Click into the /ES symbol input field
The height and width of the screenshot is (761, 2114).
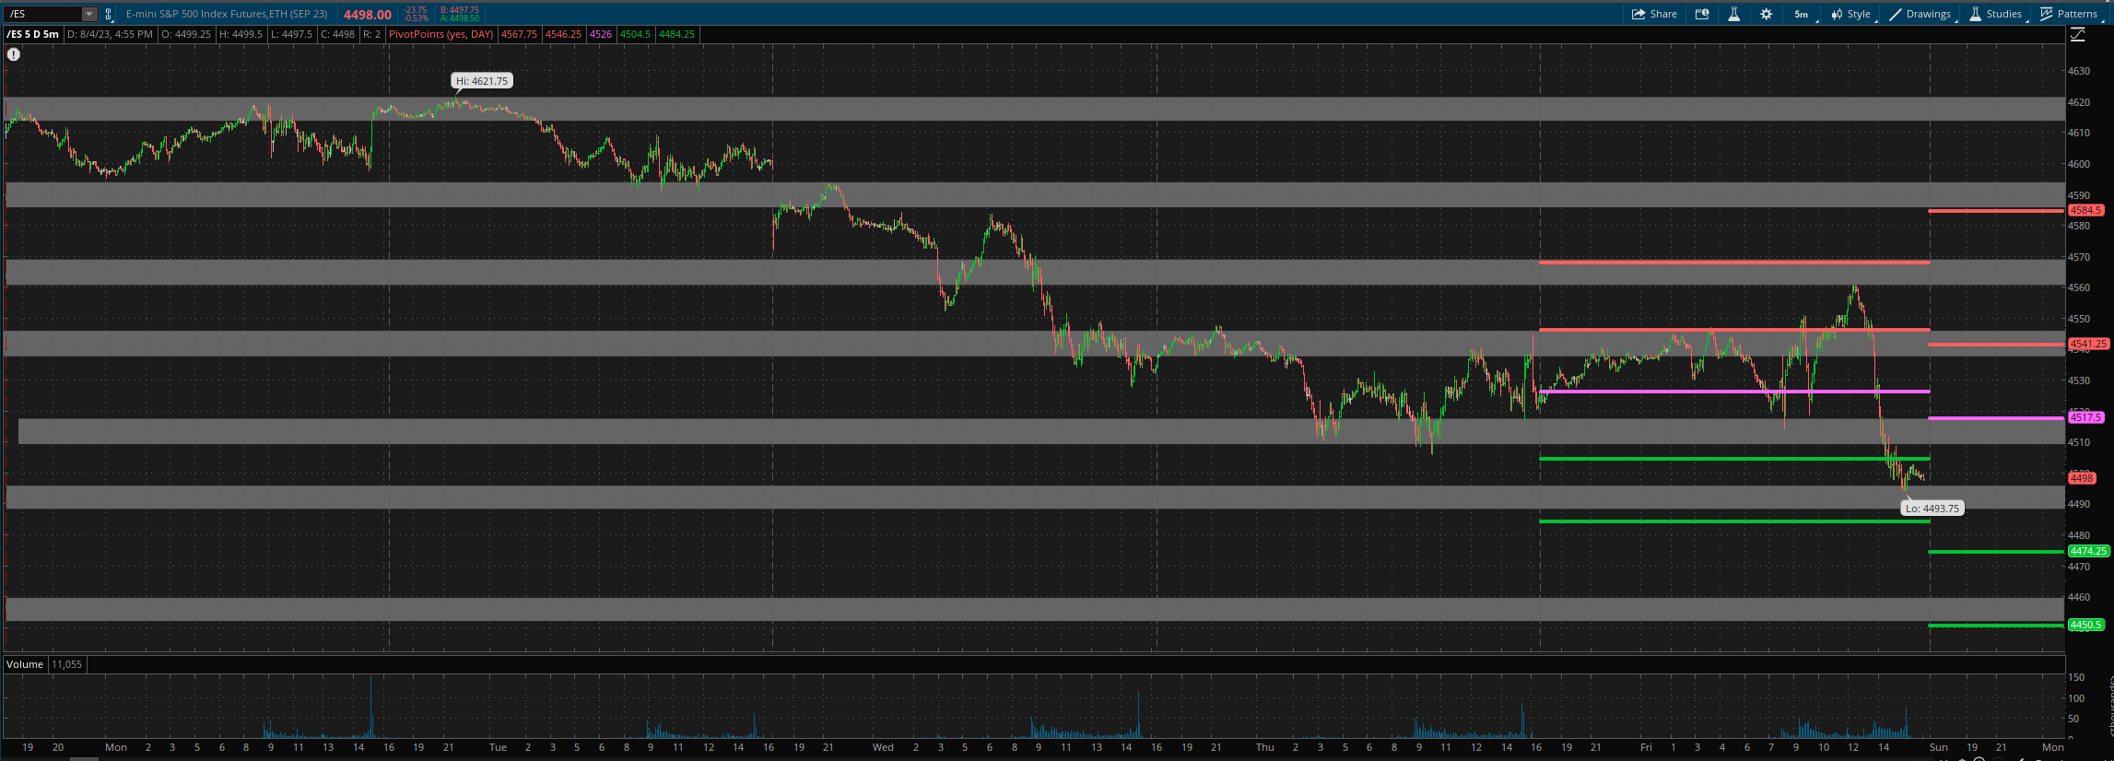pos(41,14)
